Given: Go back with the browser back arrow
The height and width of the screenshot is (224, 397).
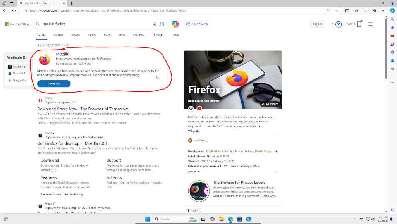Looking at the screenshot, I should point(5,10).
